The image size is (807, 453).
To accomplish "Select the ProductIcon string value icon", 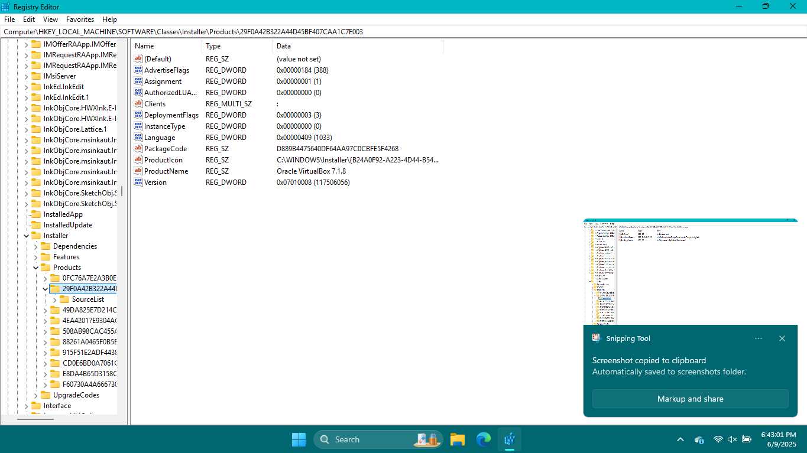I will point(138,160).
